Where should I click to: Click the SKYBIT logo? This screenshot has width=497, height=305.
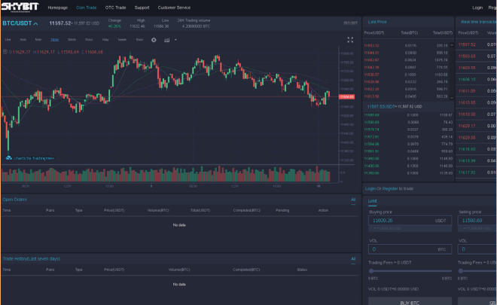tap(20, 7)
